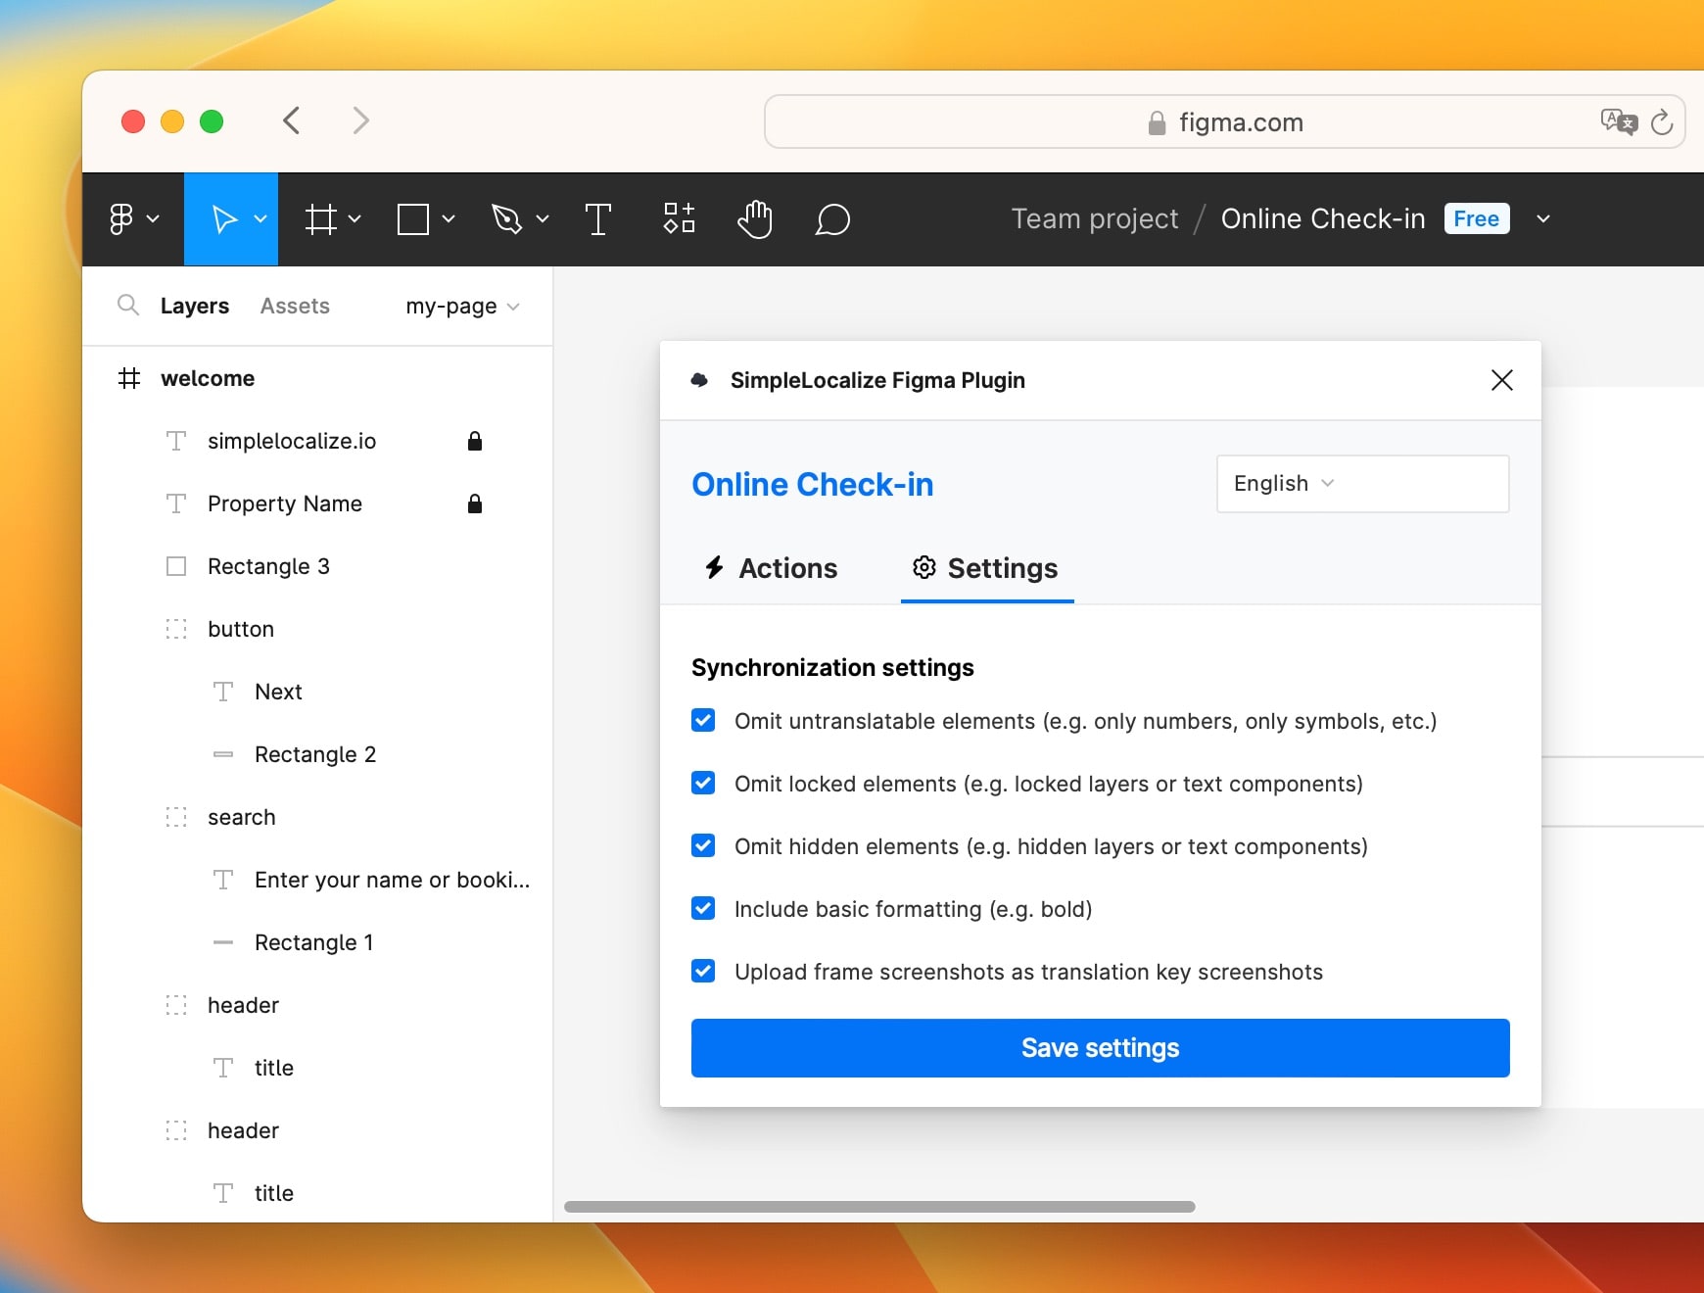Image resolution: width=1704 pixels, height=1293 pixels.
Task: Expand Frame tool options chevron
Action: coord(355,219)
